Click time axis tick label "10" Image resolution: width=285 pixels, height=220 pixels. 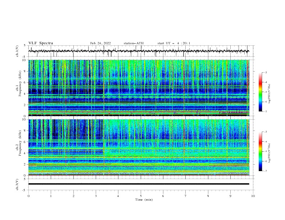pyautogui.click(x=253, y=196)
